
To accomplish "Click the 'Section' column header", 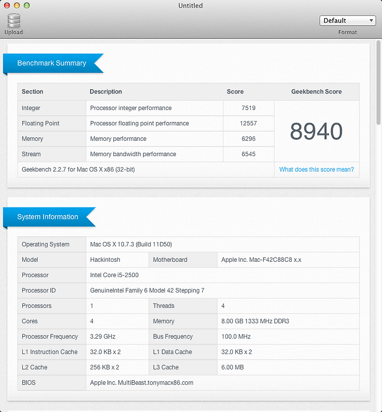I will [32, 92].
